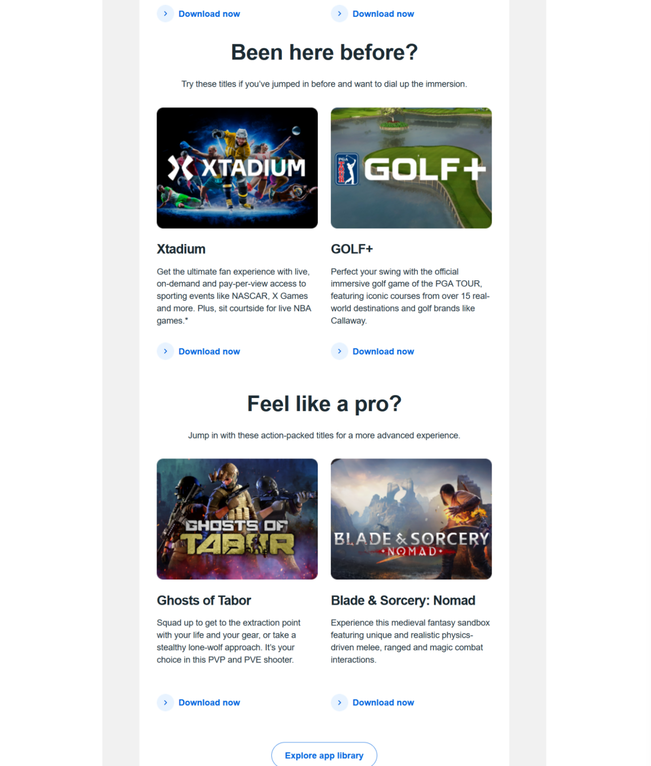
Task: Select the Xtadium title heading
Action: click(181, 249)
